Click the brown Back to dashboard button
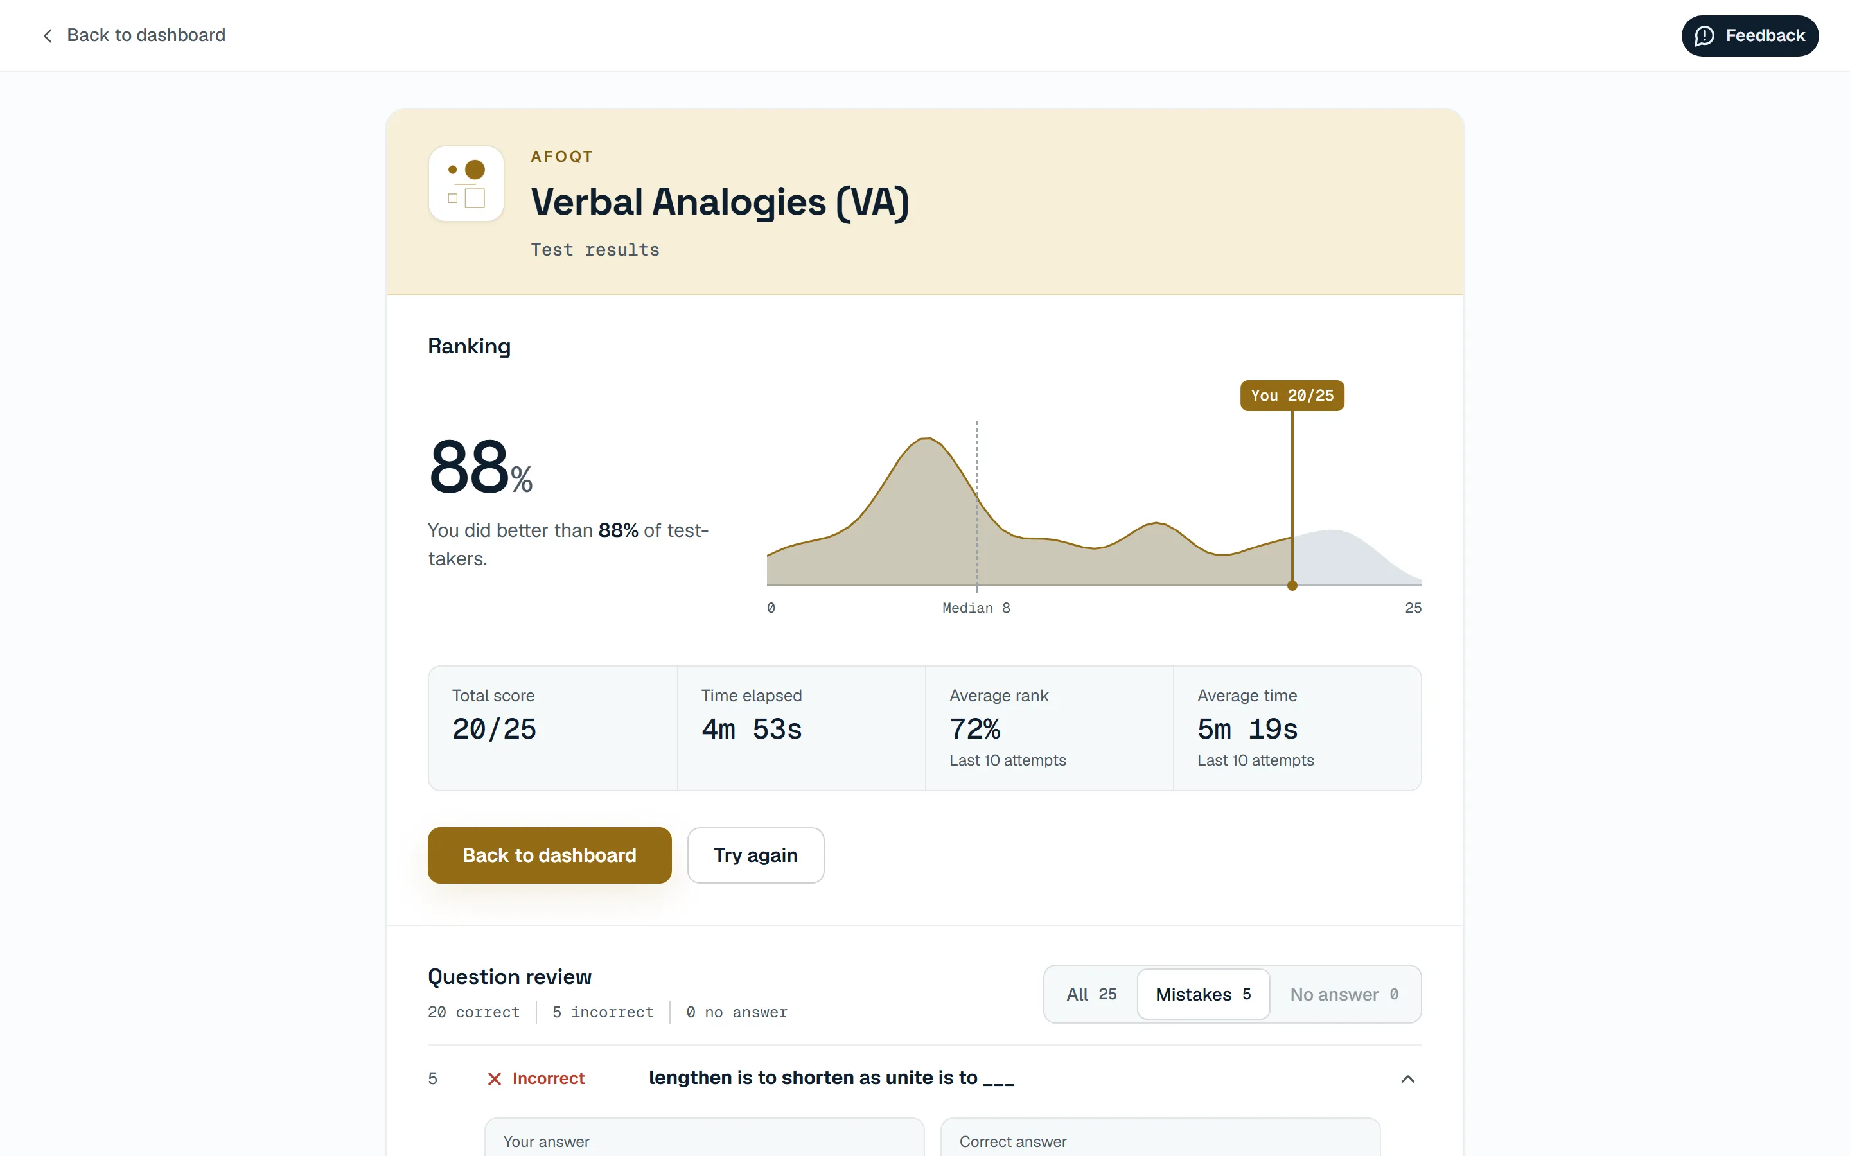 [x=550, y=855]
